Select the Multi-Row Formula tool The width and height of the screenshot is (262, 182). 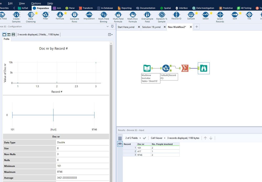click(133, 17)
